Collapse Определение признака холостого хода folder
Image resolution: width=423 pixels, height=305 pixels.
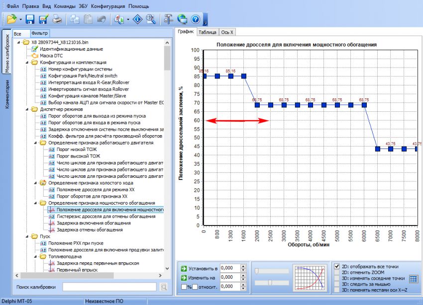pos(35,183)
